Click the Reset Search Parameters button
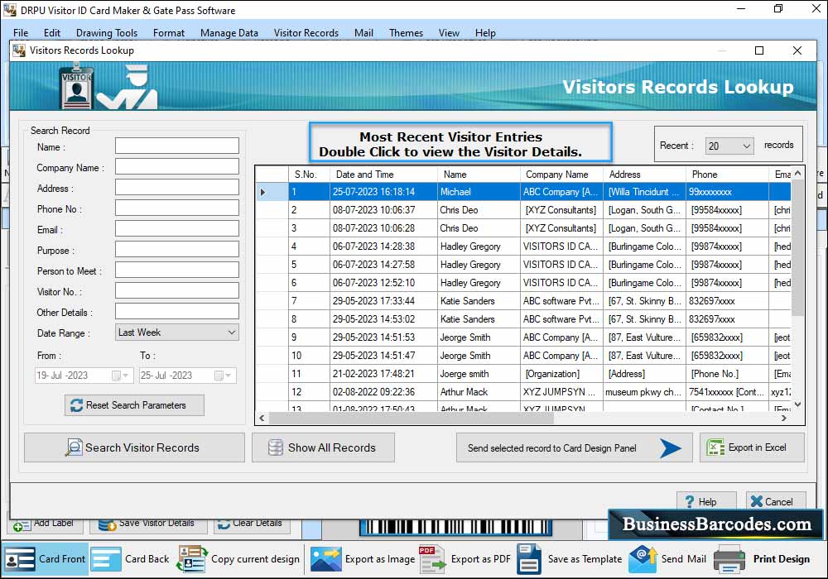The height and width of the screenshot is (579, 828). click(x=134, y=405)
